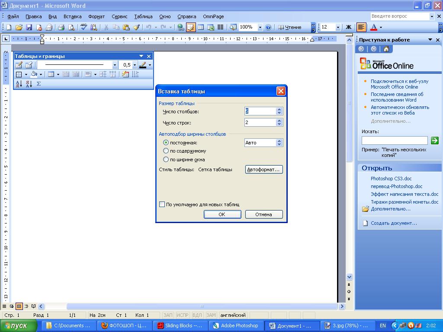This screenshot has width=443, height=332.
Task: Click the shading fill bucket color
Action: [x=34, y=74]
